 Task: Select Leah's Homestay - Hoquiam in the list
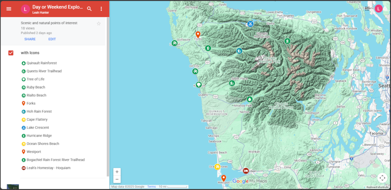48,168
